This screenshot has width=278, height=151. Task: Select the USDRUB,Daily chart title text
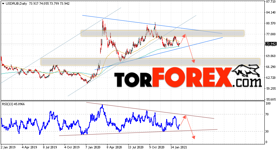tap(16, 4)
